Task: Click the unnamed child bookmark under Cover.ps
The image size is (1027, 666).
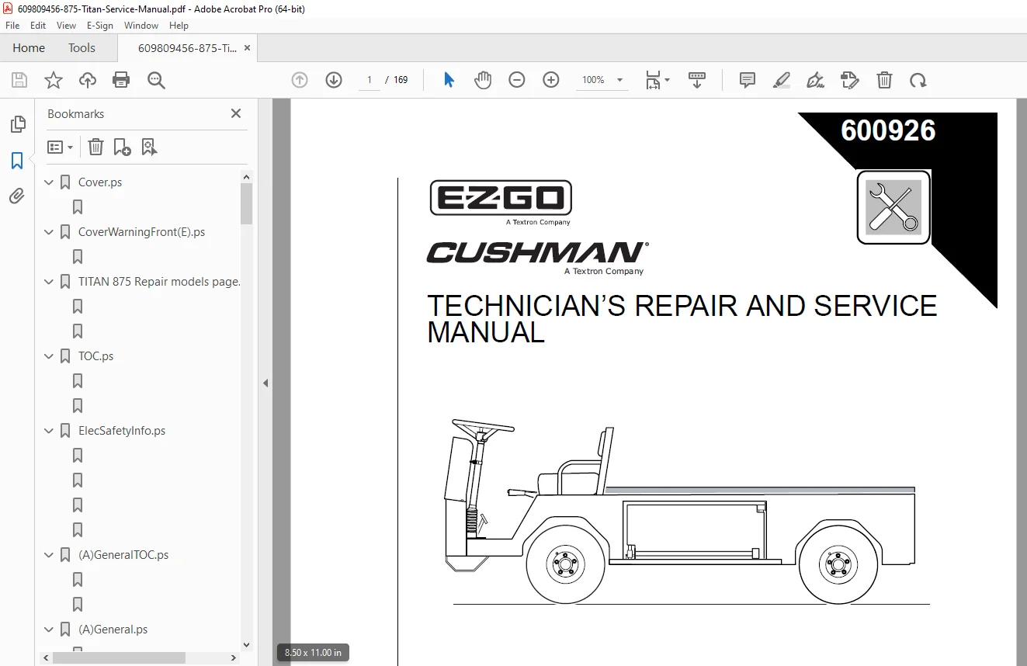Action: pos(78,207)
